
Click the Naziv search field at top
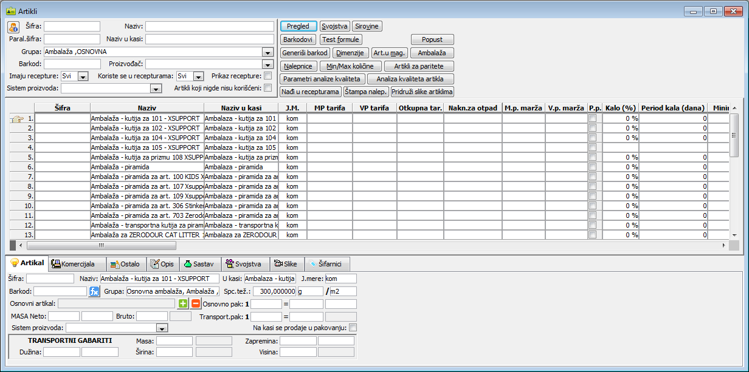click(209, 27)
